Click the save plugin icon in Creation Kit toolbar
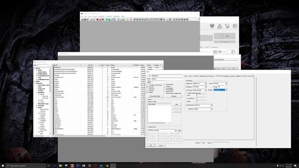Image resolution: width=299 pixels, height=168 pixels. click(85, 20)
